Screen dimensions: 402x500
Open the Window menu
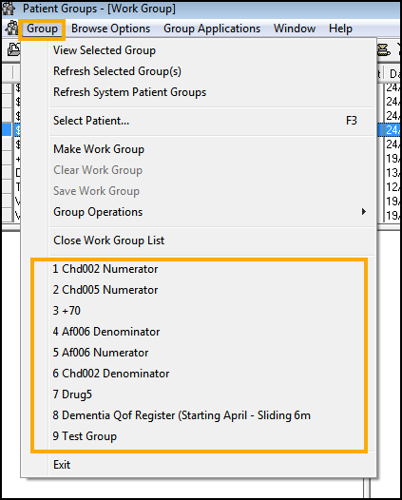(295, 29)
